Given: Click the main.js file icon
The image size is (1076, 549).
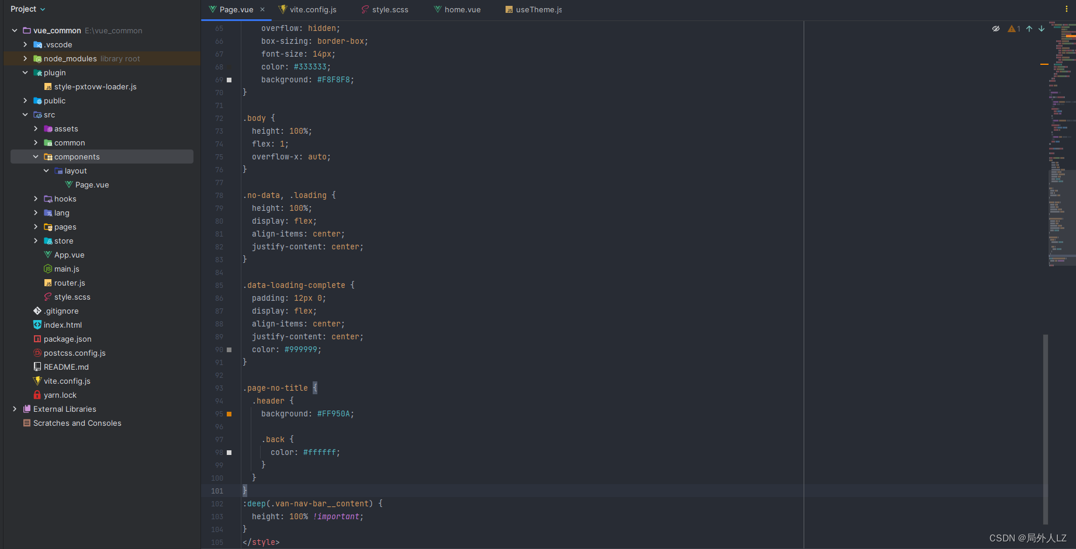Looking at the screenshot, I should point(48,269).
